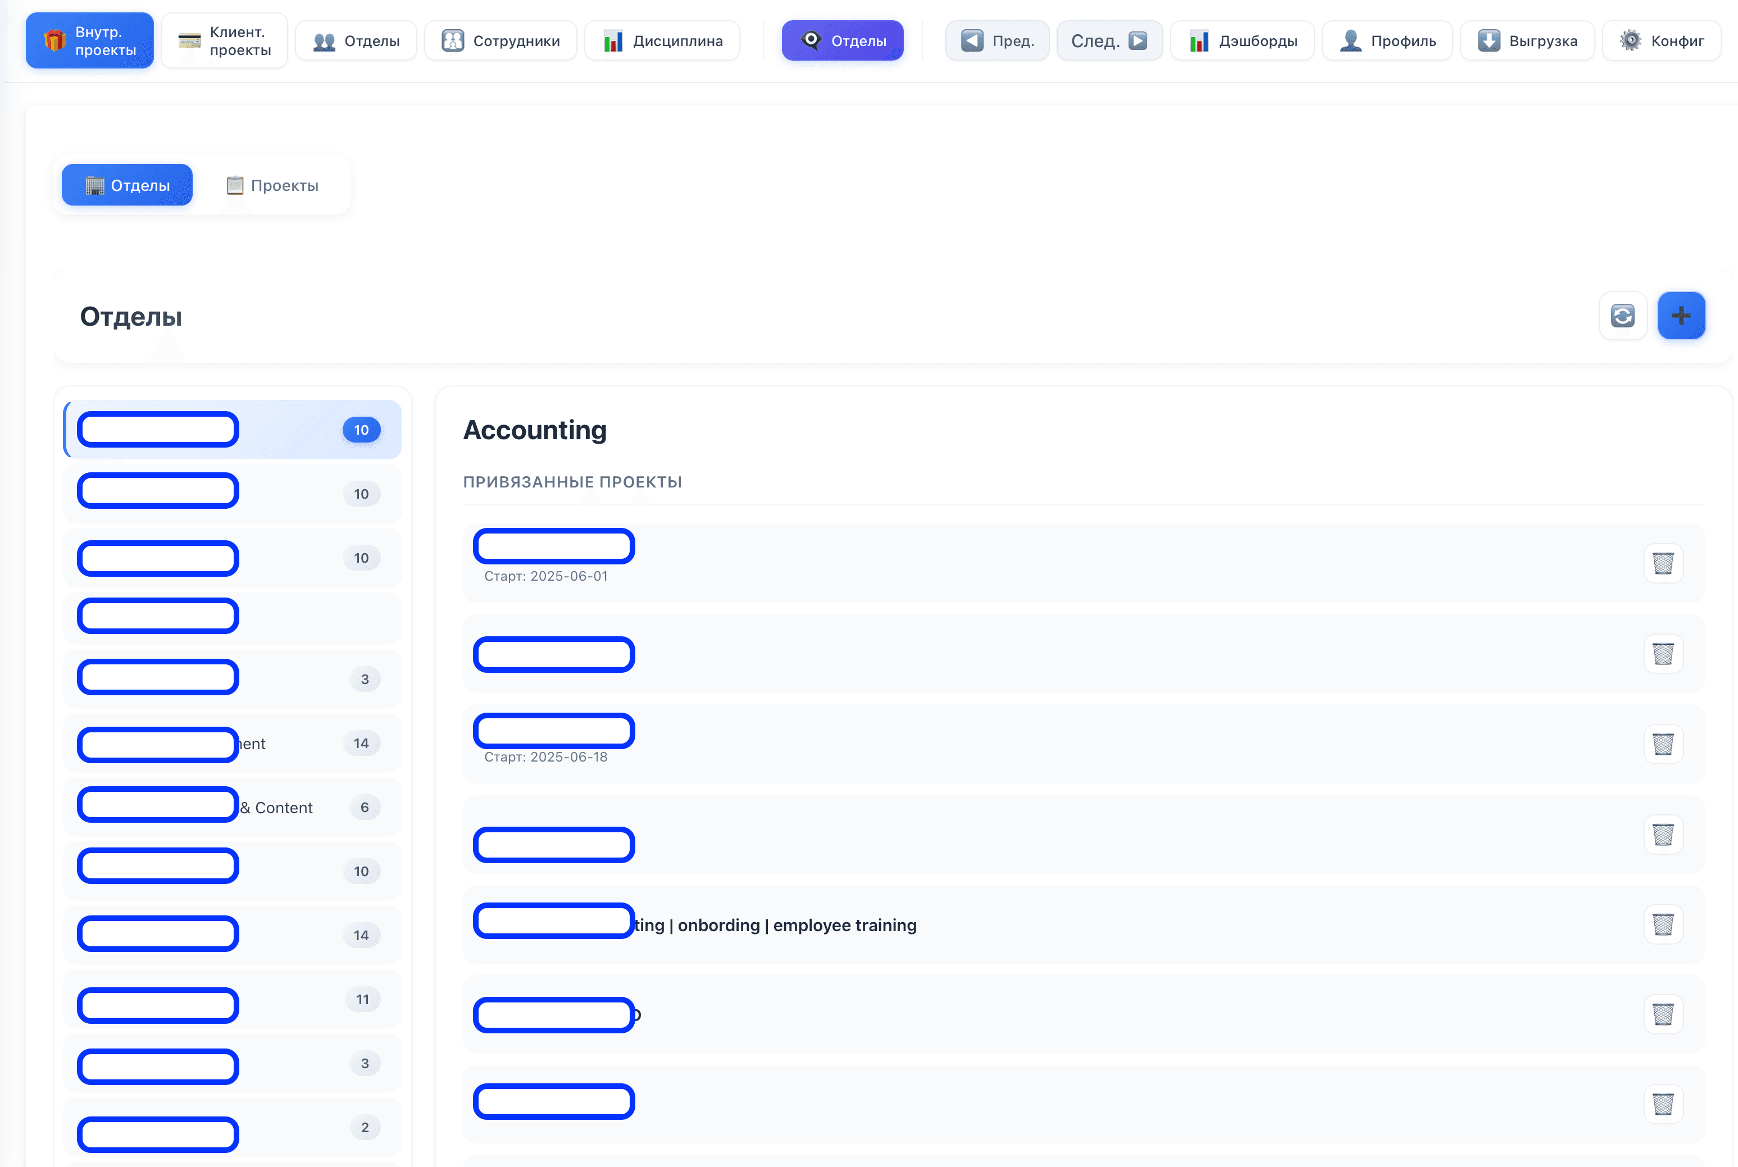The height and width of the screenshot is (1167, 1738).
Task: Select the Отделы sub-tab
Action: coord(128,185)
